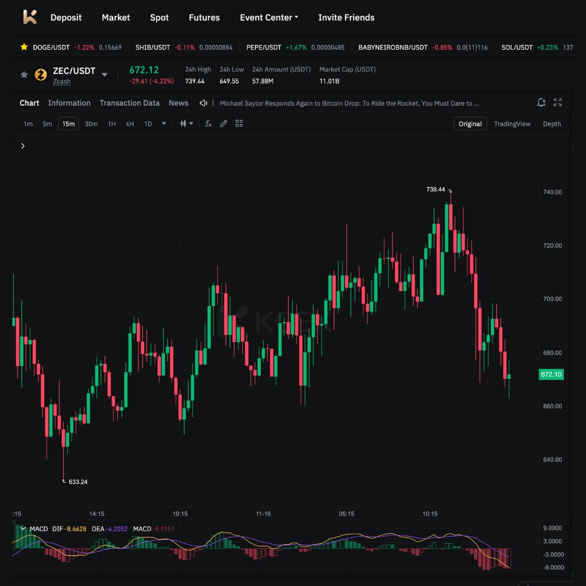586x586 pixels.
Task: Select the drawing pencil tool
Action: click(224, 124)
